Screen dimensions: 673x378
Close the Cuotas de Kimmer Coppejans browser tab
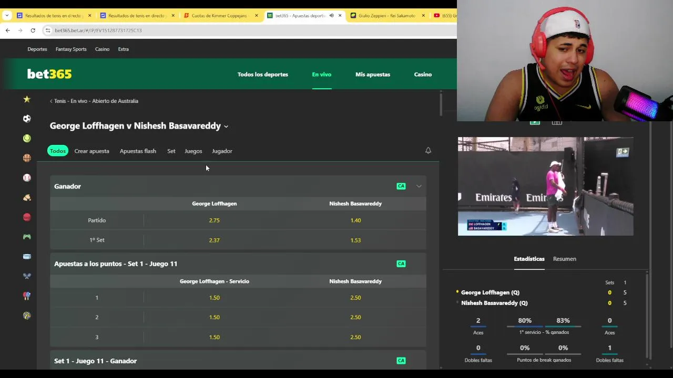pyautogui.click(x=257, y=16)
